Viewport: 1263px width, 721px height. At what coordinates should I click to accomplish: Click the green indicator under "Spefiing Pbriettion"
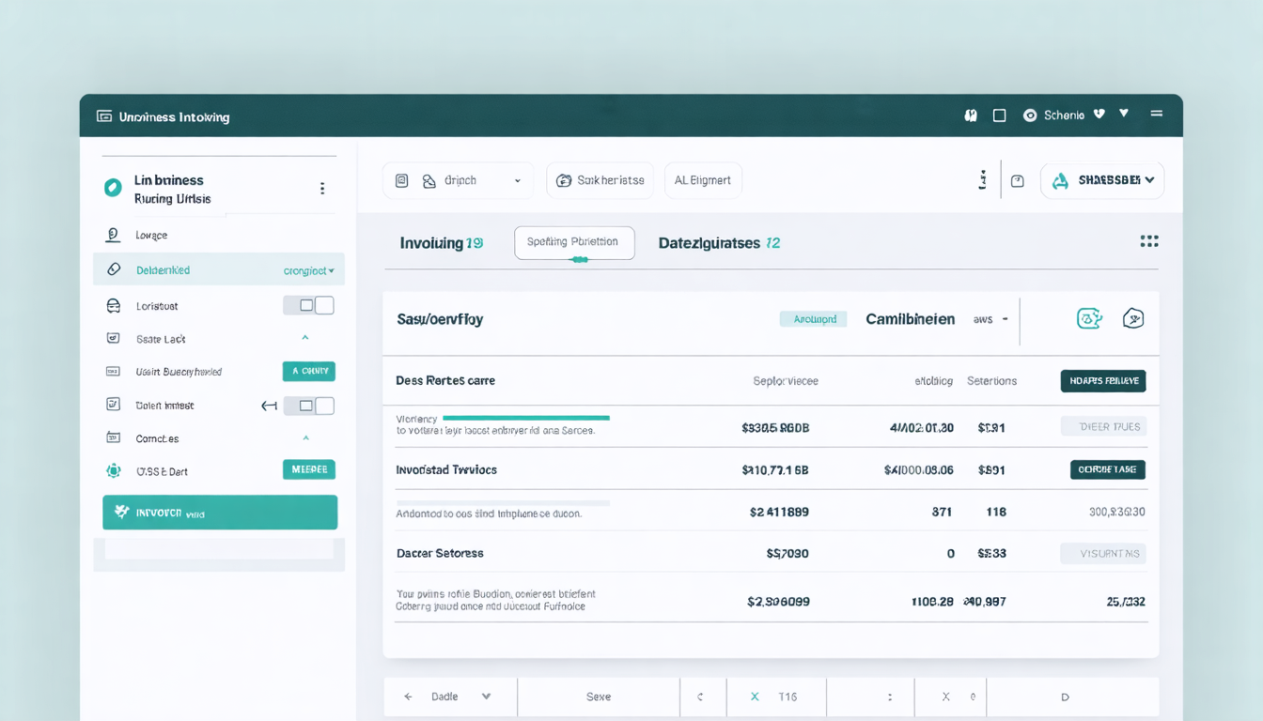click(x=580, y=260)
